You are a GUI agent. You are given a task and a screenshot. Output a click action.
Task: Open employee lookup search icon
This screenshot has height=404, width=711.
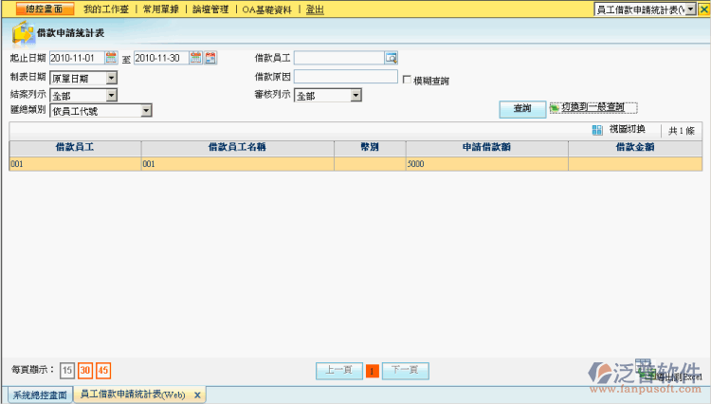pos(392,58)
